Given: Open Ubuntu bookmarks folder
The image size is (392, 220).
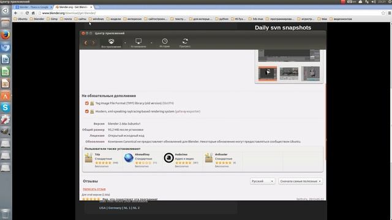Looking at the screenshot, I should click(x=20, y=19).
